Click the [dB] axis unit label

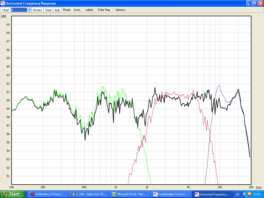click(3, 16)
